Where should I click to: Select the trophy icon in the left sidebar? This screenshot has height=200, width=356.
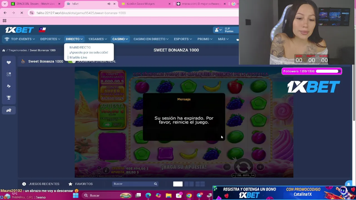pyautogui.click(x=9, y=97)
